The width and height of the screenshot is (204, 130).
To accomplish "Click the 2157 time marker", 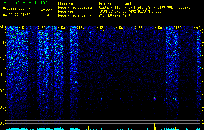I will (x=138, y=28).
